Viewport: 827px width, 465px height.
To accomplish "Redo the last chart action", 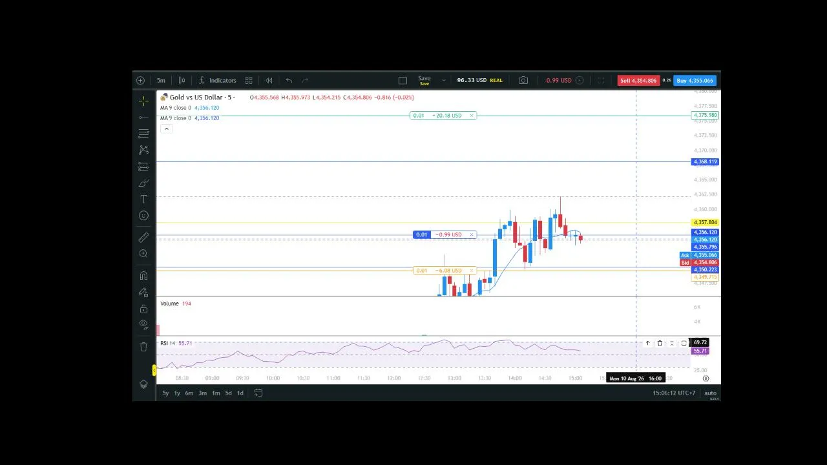I will pyautogui.click(x=305, y=81).
